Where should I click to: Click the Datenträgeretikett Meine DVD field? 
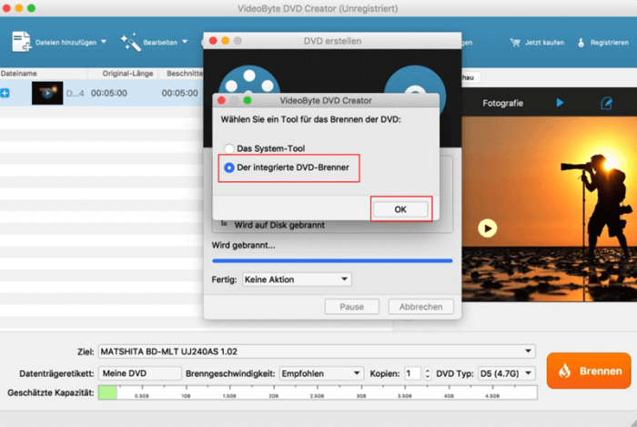tap(140, 373)
